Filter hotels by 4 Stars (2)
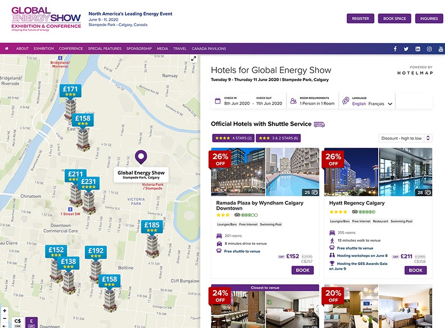 233,138
